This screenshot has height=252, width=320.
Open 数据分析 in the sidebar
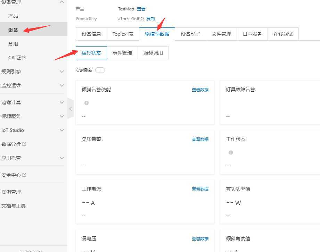pyautogui.click(x=11, y=144)
